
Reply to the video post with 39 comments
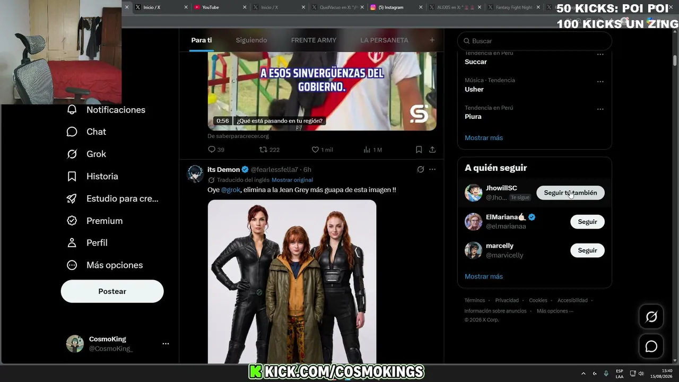216,150
